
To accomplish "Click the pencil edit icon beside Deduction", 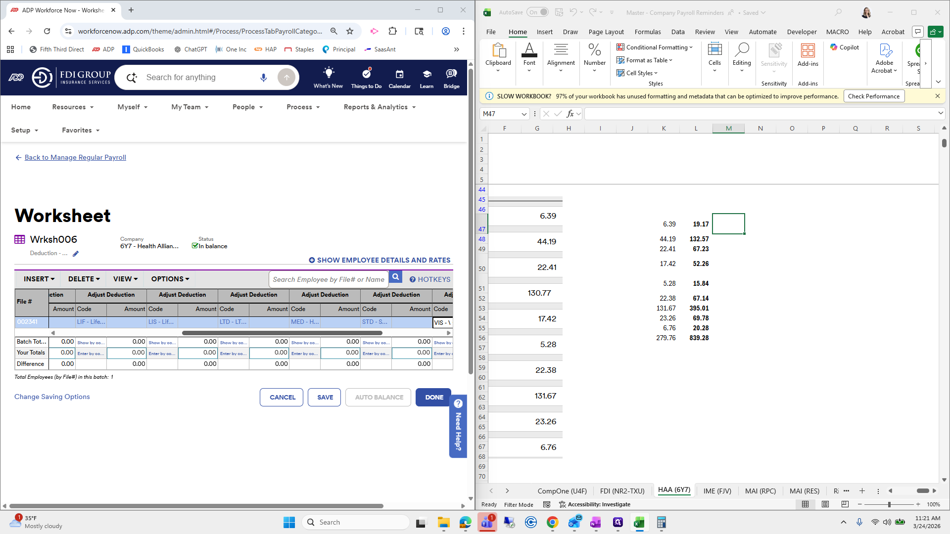I will coord(75,254).
